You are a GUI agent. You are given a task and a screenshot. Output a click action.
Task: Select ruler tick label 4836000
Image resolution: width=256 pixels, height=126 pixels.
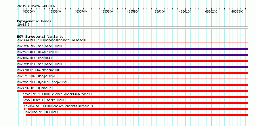click(159, 11)
